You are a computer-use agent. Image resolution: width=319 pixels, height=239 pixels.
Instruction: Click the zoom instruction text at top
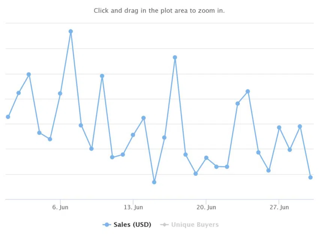159,11
